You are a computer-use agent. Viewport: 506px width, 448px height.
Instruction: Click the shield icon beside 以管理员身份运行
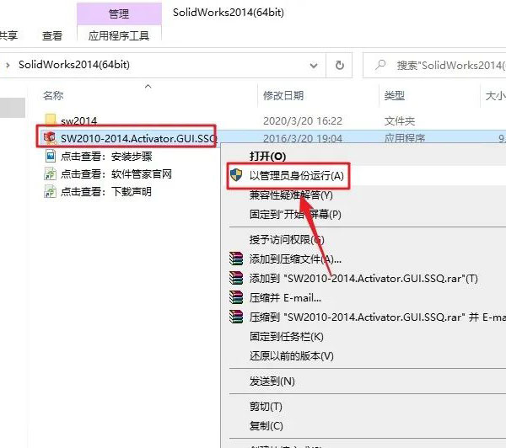pyautogui.click(x=236, y=175)
